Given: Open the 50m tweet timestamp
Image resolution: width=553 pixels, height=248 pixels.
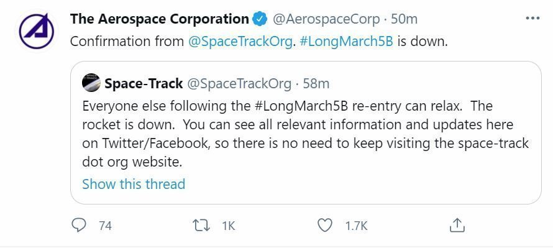Looking at the screenshot, I should (x=404, y=19).
